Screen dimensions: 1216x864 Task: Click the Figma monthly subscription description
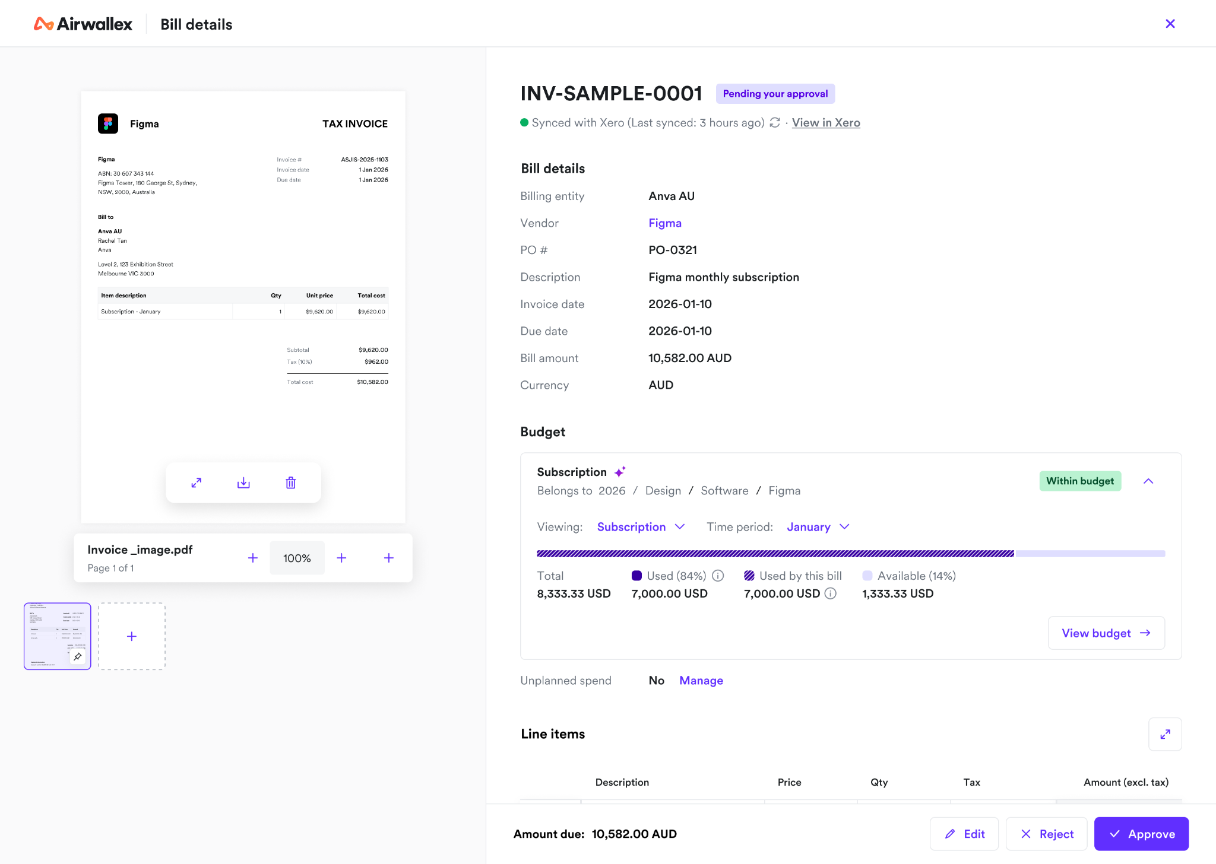(724, 277)
